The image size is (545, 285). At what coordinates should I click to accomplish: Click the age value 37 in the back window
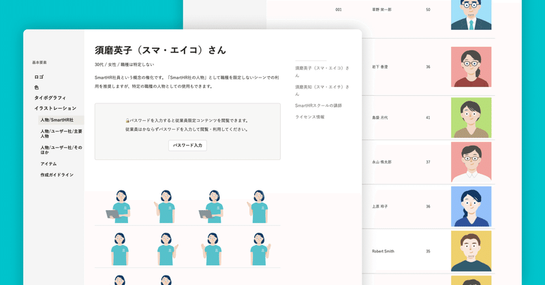tap(429, 162)
